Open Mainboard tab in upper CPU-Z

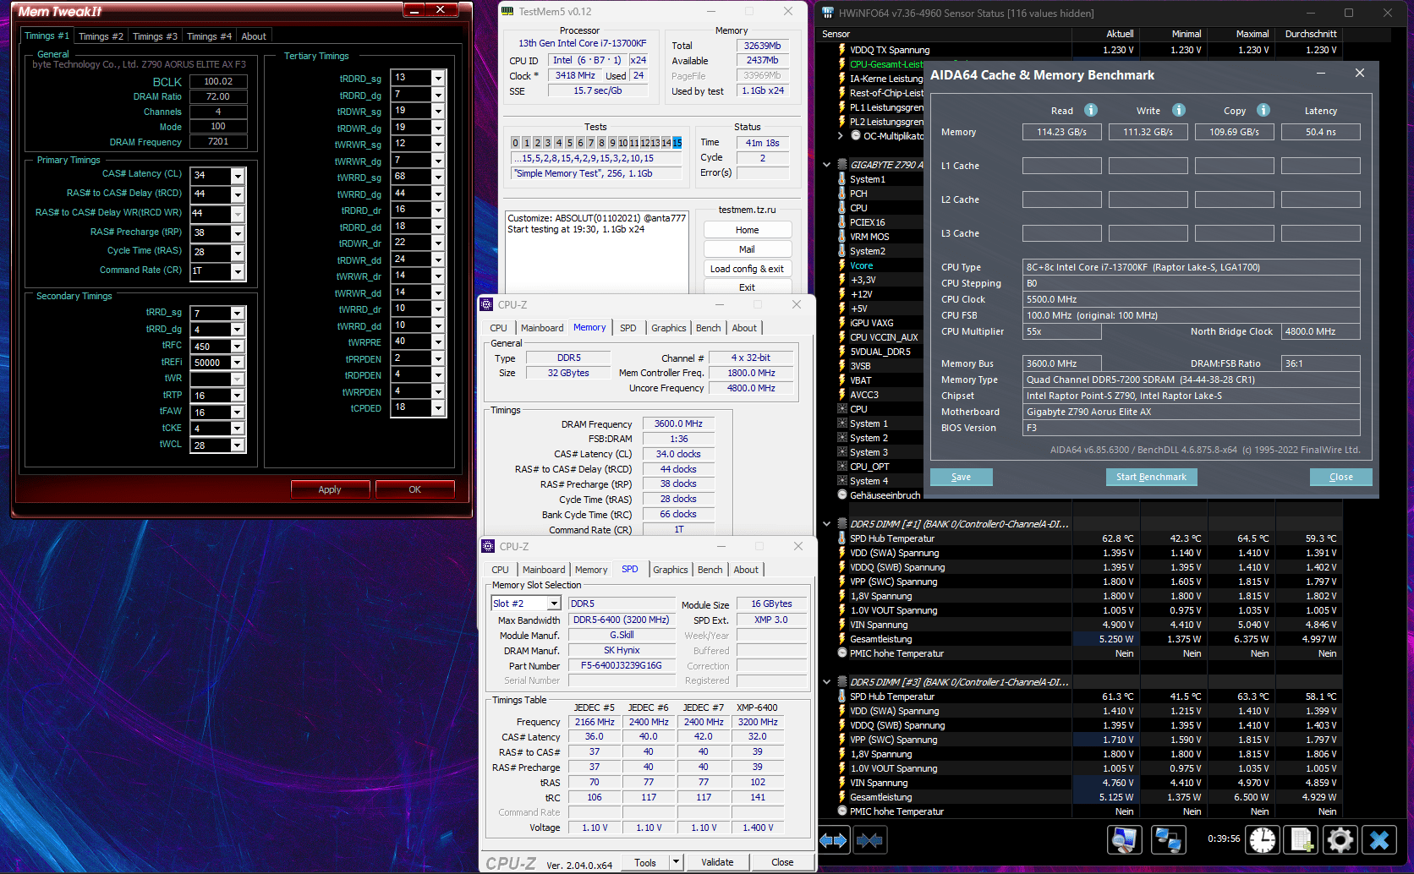(x=541, y=328)
